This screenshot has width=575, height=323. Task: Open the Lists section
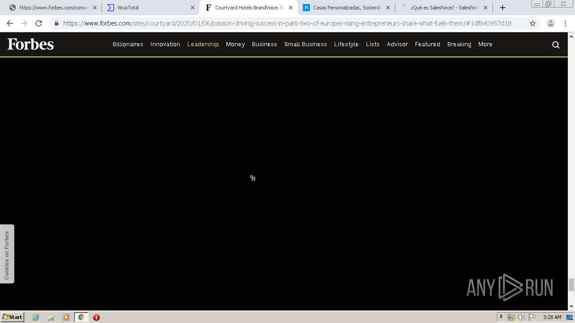point(373,44)
